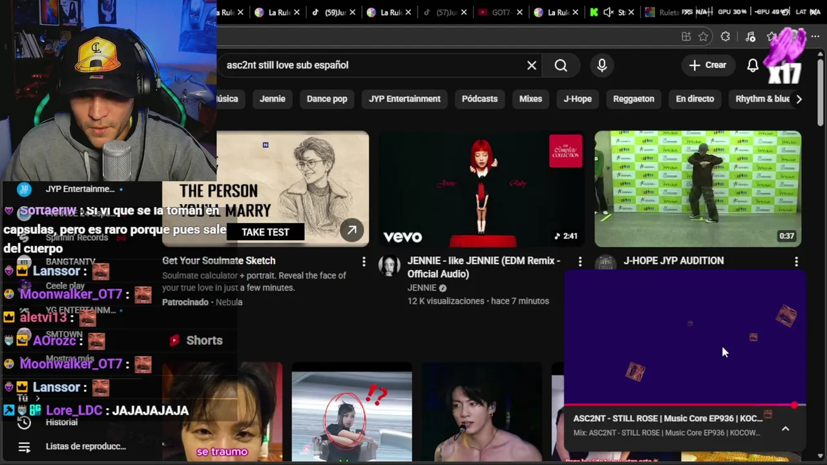The width and height of the screenshot is (827, 465).
Task: Open options menu for Get Your Soulmate Sketch
Action: click(x=364, y=262)
